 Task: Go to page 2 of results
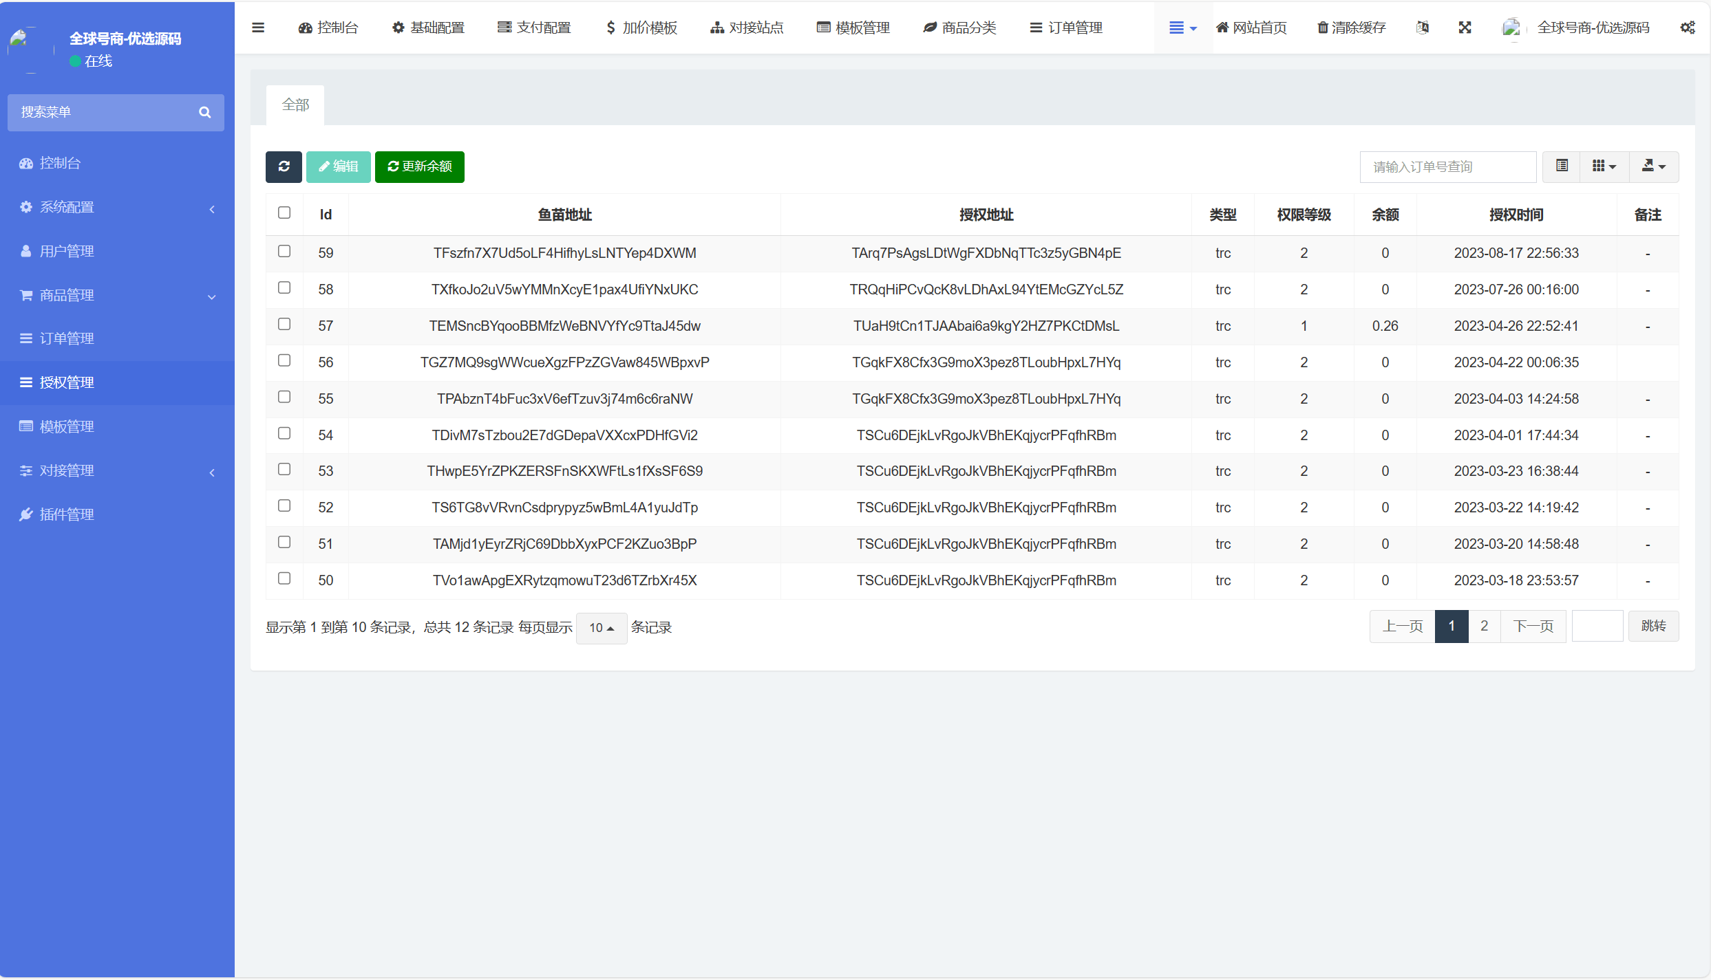click(x=1484, y=626)
